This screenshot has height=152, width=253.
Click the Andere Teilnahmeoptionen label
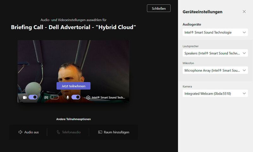click(73, 119)
